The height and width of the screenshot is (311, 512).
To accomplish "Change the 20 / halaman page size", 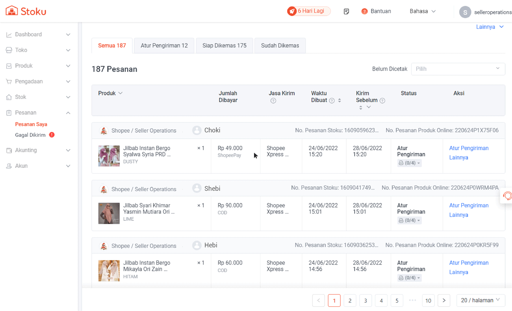I will point(480,300).
